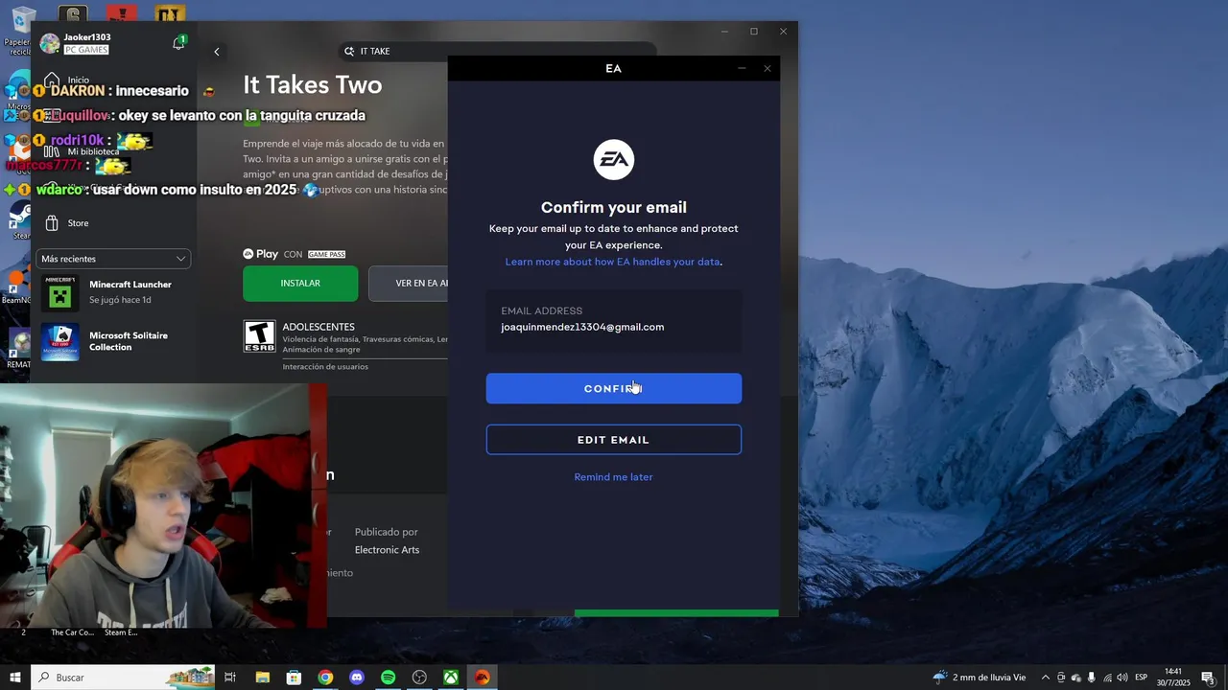Click the search box showing 'IT TAKE'
Viewport: 1228px width, 690px height.
(497, 51)
